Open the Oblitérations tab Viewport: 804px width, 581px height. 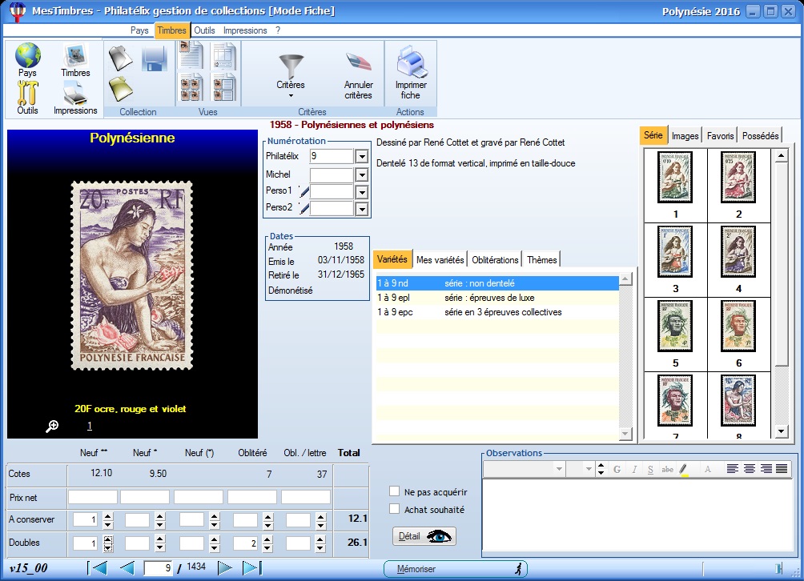click(495, 260)
